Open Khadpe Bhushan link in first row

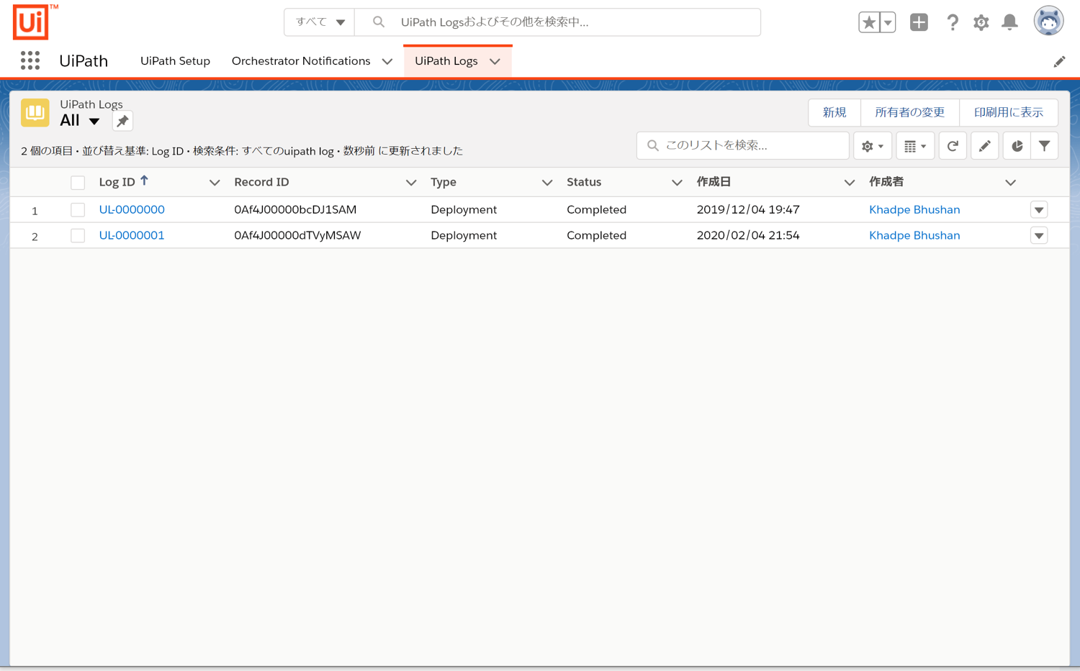[x=914, y=210]
